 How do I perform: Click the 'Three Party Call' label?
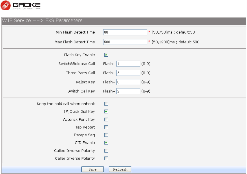81,73
